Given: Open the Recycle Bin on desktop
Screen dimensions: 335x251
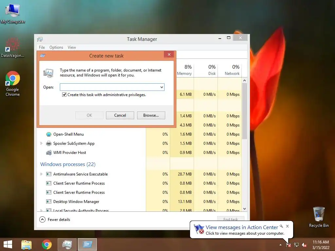Looking at the screenshot, I should pos(319,217).
